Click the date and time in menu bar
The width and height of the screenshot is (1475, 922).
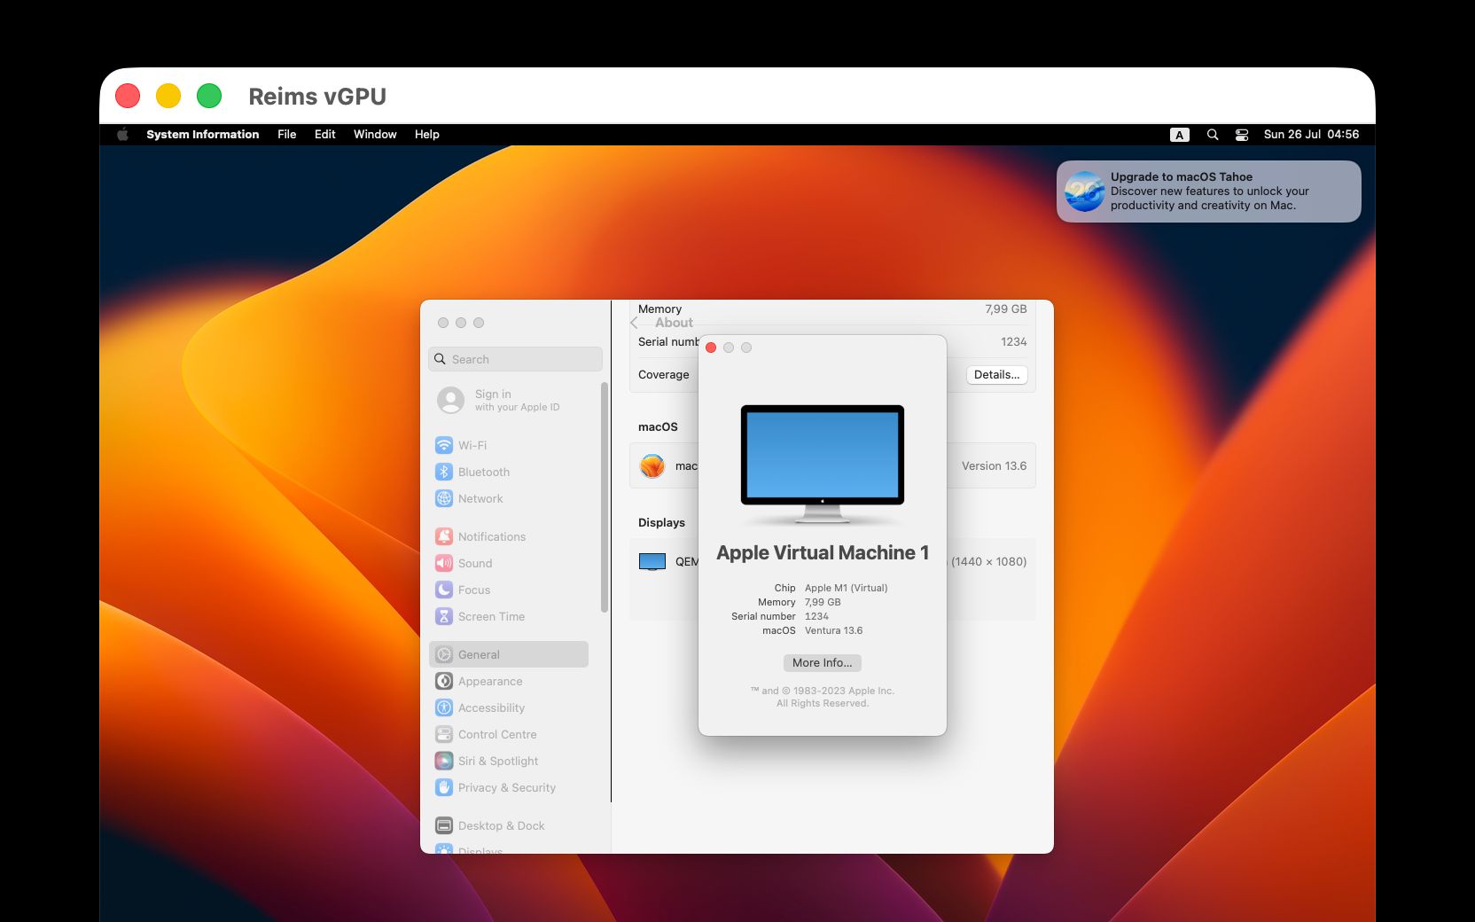click(x=1311, y=135)
